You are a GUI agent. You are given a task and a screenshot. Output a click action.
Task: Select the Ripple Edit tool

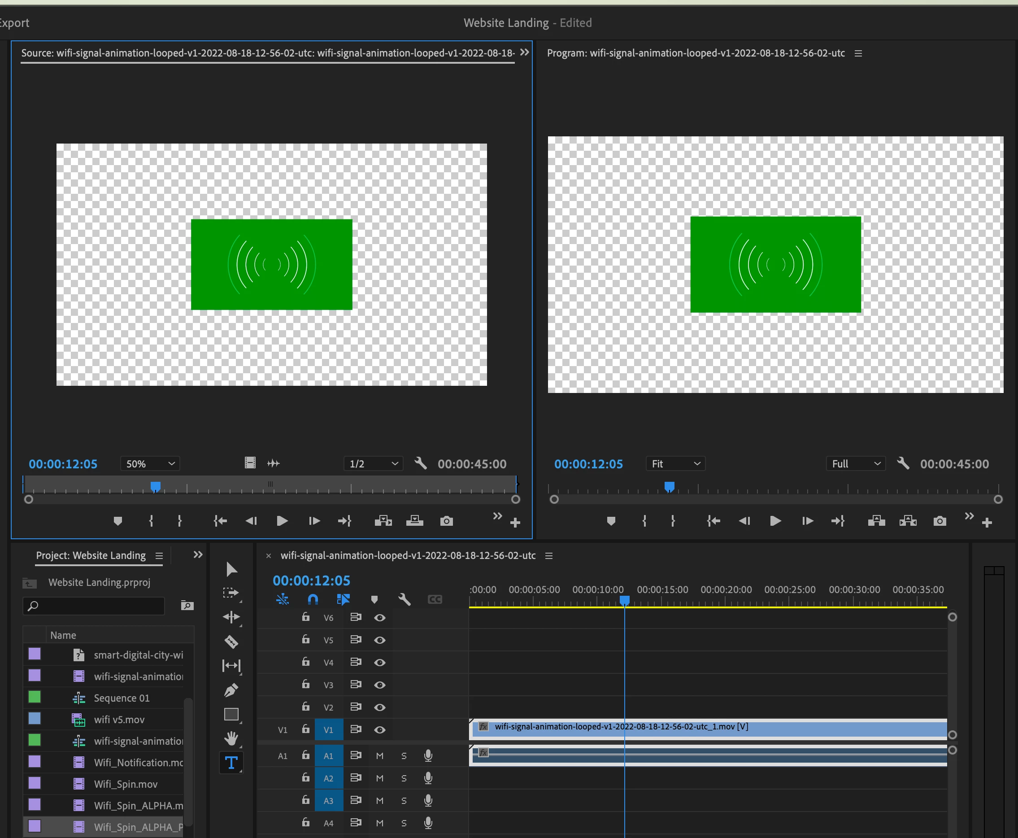click(231, 617)
